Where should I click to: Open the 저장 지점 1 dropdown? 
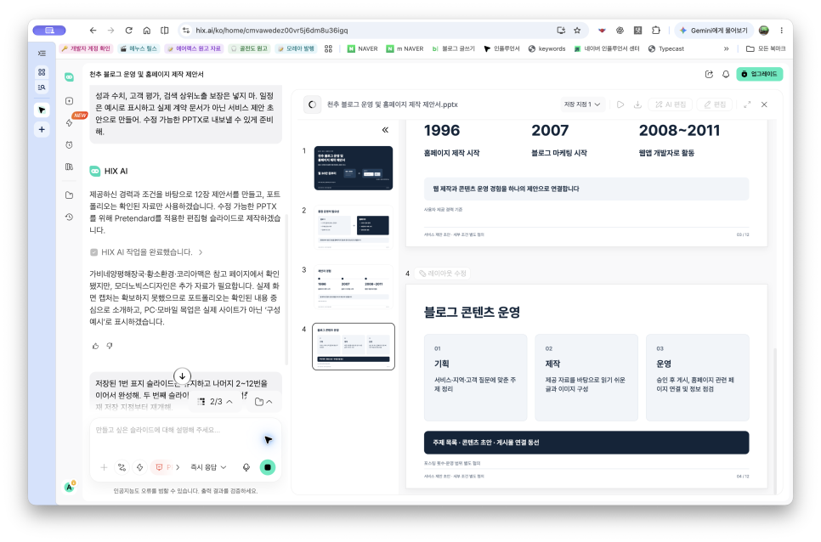coord(582,104)
